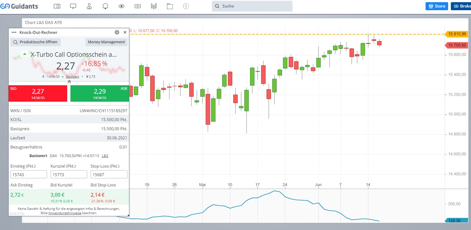This screenshot has height=230, width=471.
Task: Open the candlestick chart icon
Action: [x=154, y=6]
